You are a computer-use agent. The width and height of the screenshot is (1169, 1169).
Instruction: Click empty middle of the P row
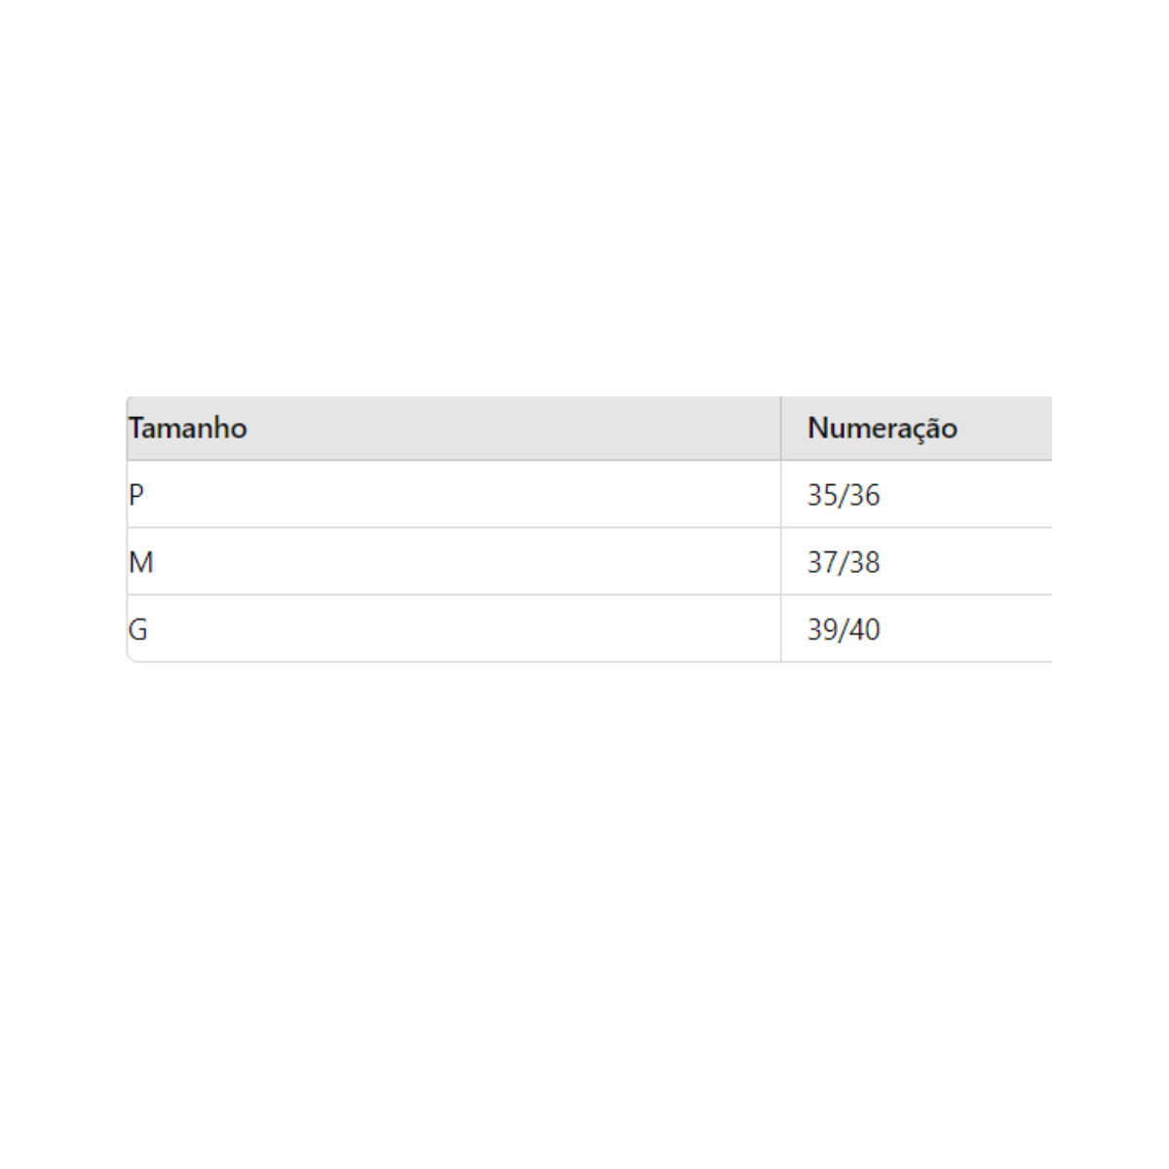(x=453, y=495)
